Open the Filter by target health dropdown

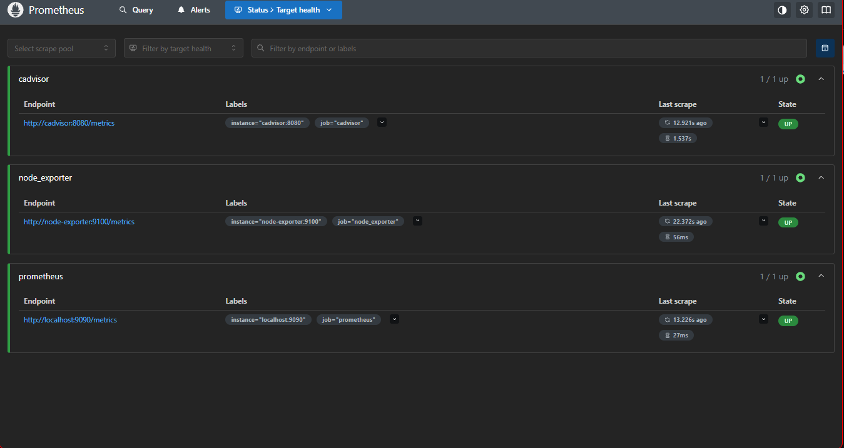pos(183,48)
